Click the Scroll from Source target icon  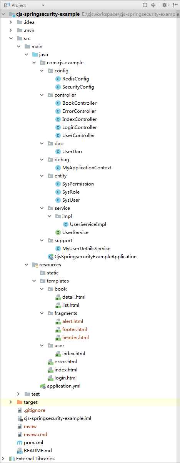[145, 5]
